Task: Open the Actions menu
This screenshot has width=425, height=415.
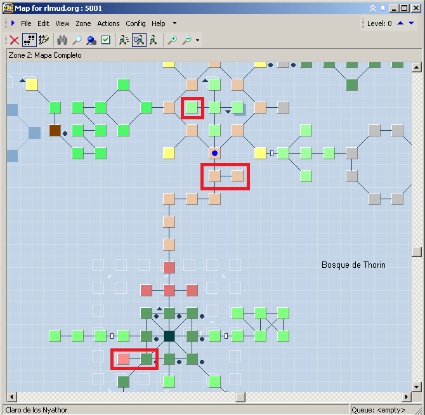Action: click(108, 23)
